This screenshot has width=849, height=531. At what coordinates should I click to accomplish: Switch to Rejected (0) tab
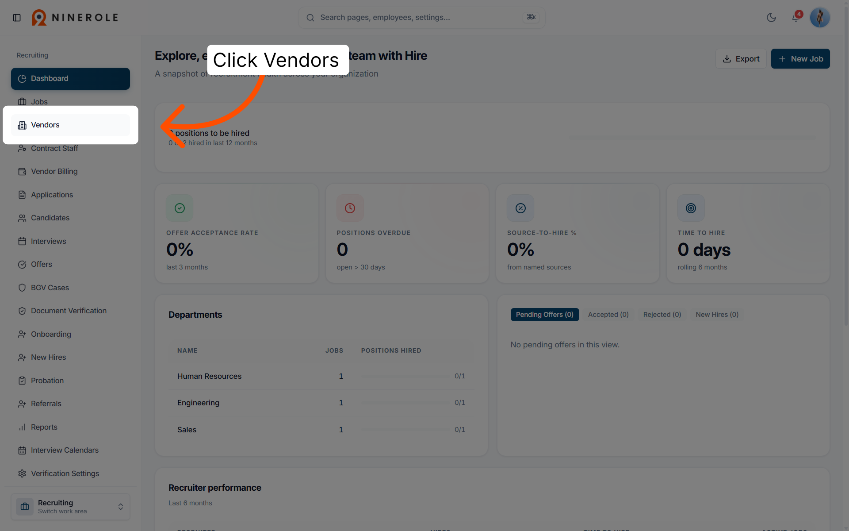(662, 315)
